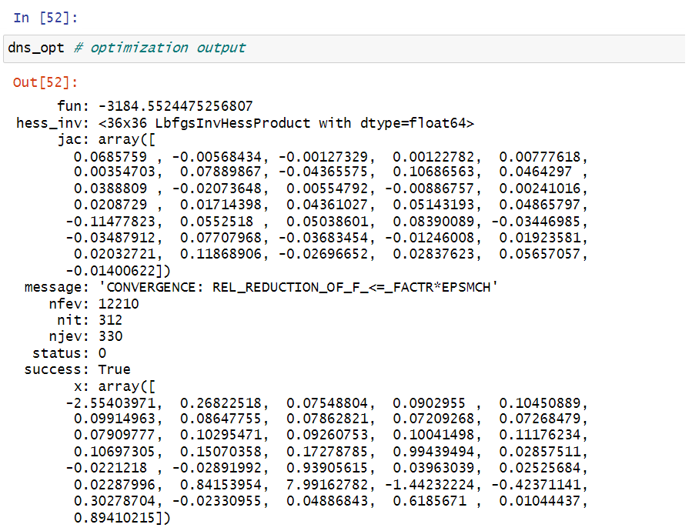
Task: Click x value 0.10450889
Action: [540, 403]
